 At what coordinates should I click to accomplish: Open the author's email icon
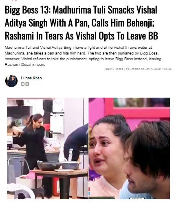click(x=23, y=84)
